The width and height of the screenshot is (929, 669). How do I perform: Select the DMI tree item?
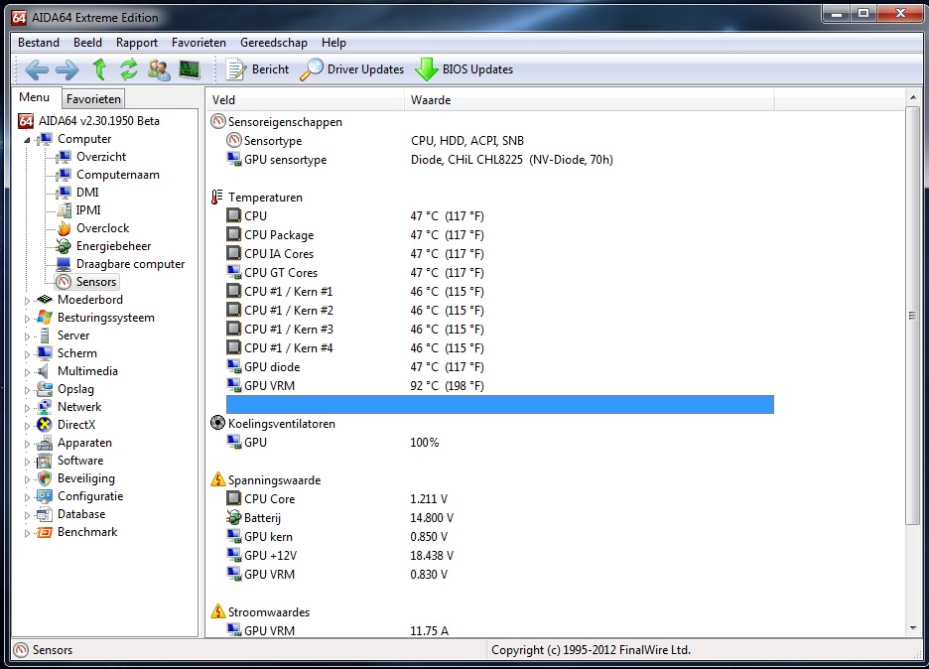coord(87,193)
